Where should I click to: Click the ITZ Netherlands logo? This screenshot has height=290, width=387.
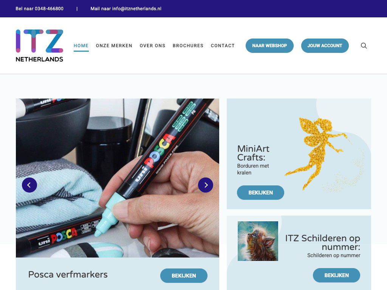point(39,46)
